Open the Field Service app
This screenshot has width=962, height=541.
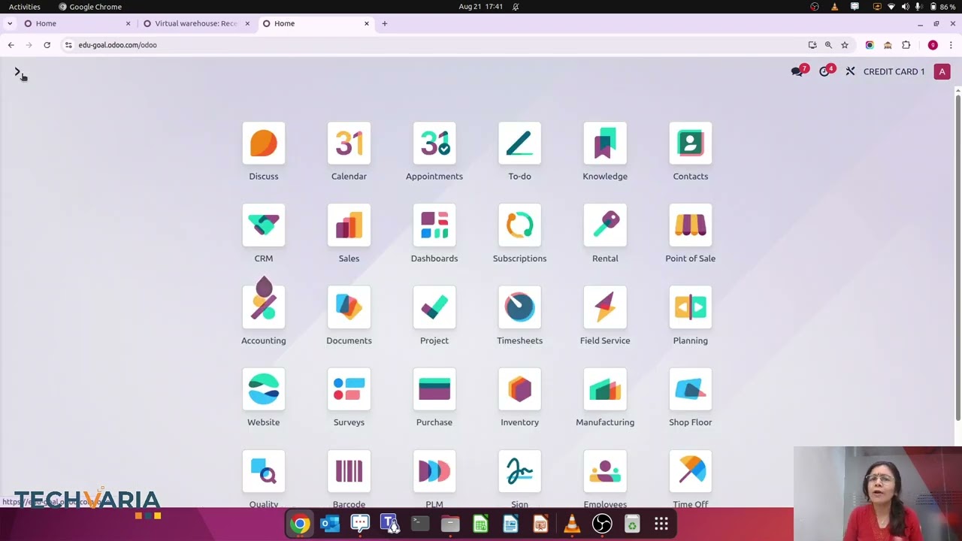[x=605, y=307]
